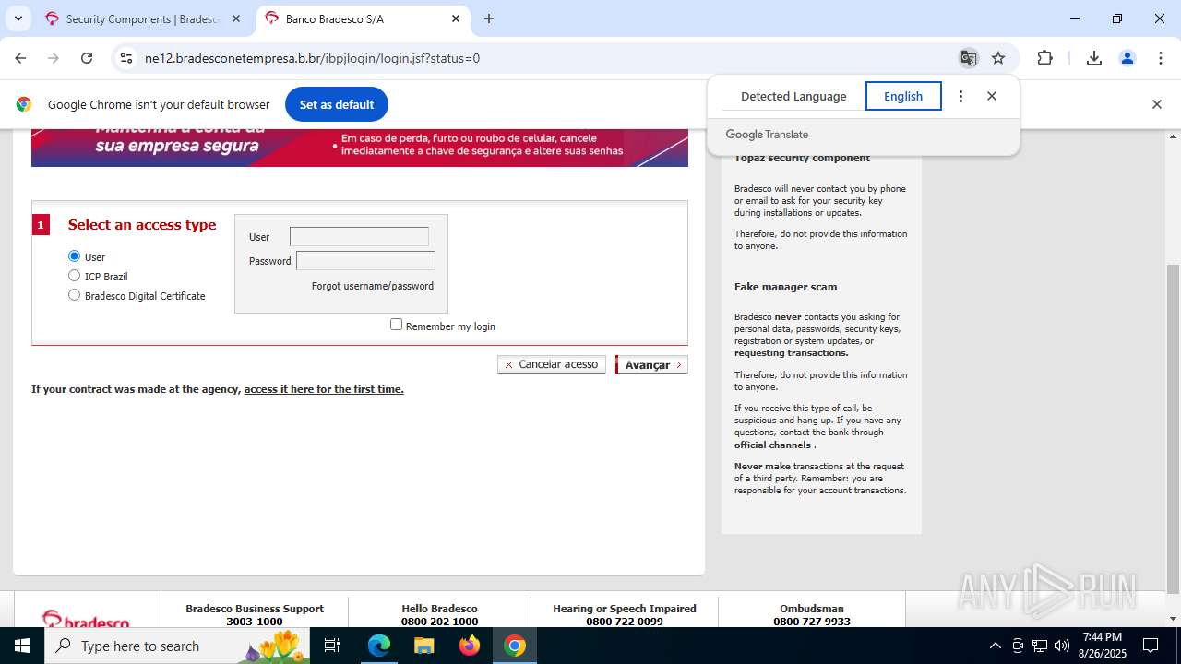Select the User access type radio
The height and width of the screenshot is (664, 1181).
coord(75,256)
